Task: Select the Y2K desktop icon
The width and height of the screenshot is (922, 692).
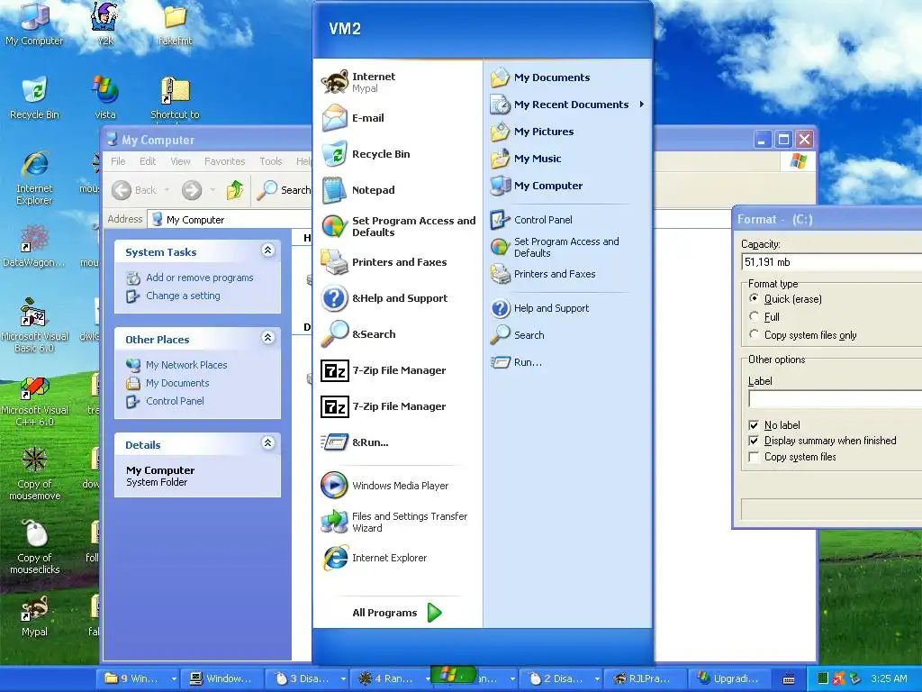Action: tap(105, 23)
